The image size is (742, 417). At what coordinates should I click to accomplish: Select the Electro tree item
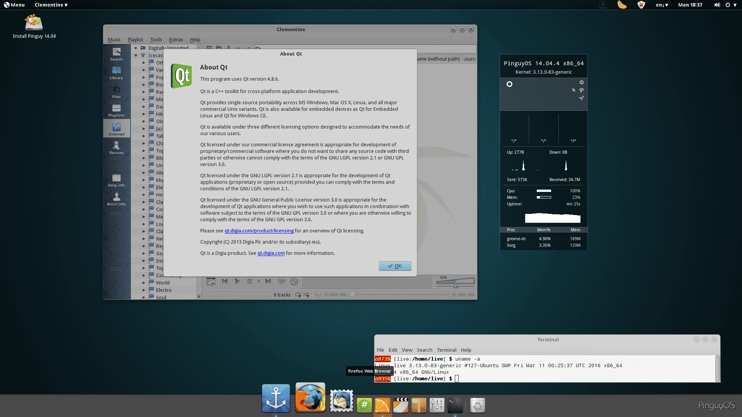[163, 290]
